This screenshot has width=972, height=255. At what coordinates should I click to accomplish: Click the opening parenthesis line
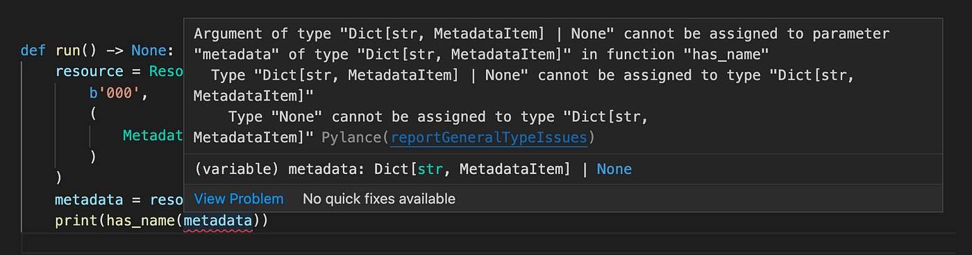pyautogui.click(x=93, y=114)
